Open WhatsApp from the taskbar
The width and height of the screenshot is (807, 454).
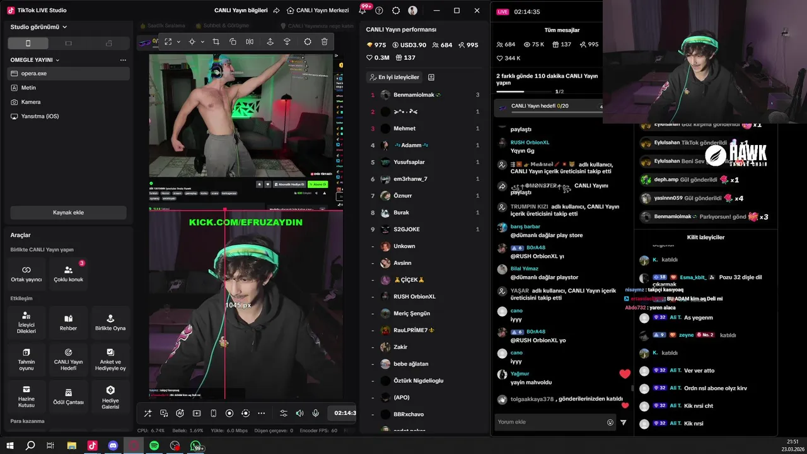(195, 446)
